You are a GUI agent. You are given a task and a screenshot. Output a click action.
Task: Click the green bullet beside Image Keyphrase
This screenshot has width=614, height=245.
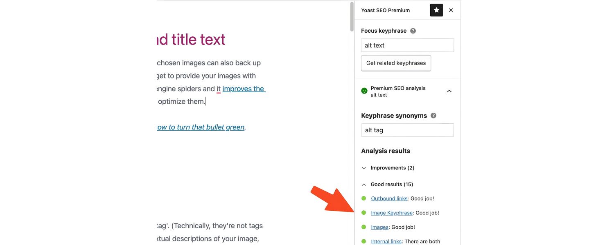point(364,212)
